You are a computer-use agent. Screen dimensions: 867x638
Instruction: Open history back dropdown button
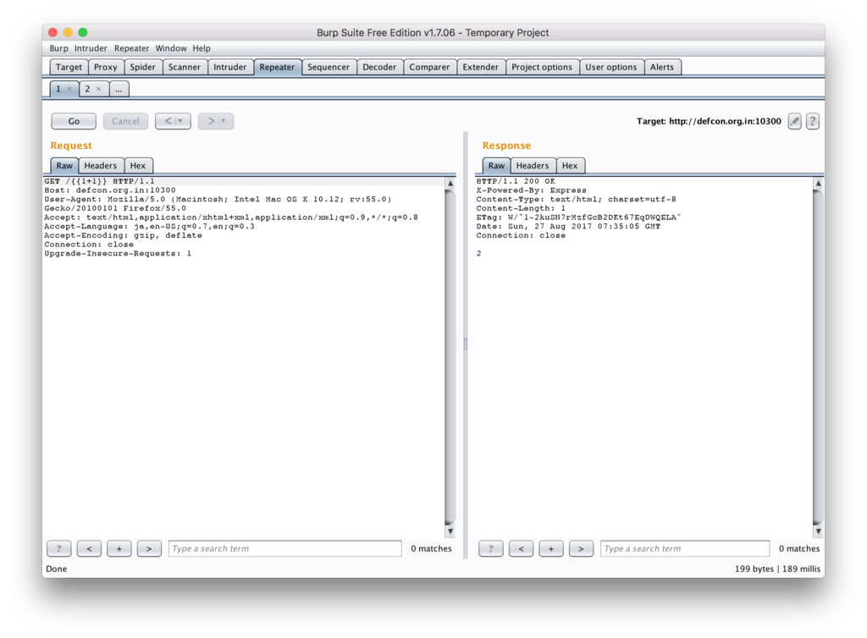click(173, 121)
